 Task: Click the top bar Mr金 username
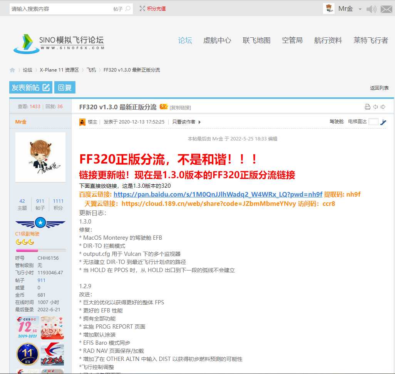coord(345,9)
